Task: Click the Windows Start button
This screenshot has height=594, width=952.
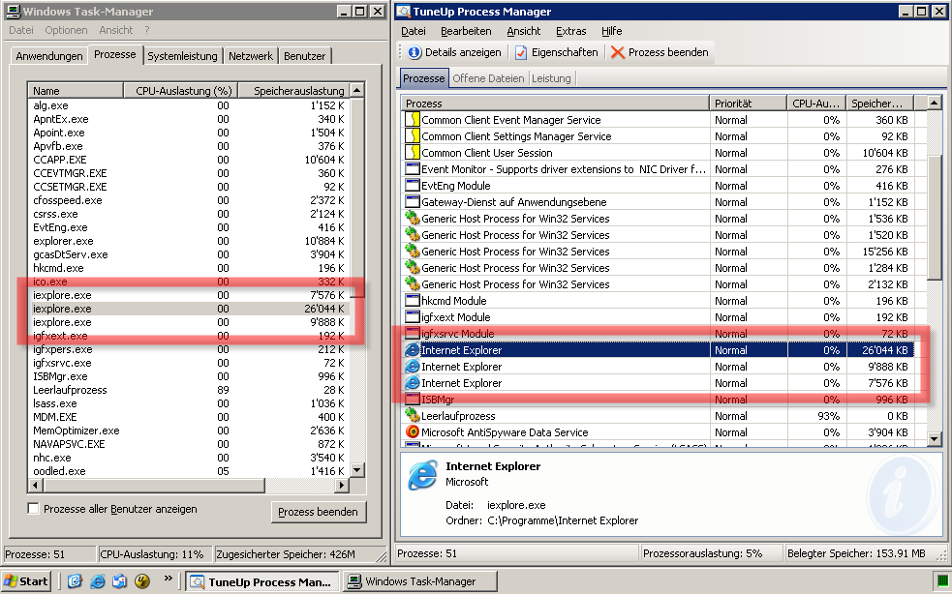Action: click(26, 581)
